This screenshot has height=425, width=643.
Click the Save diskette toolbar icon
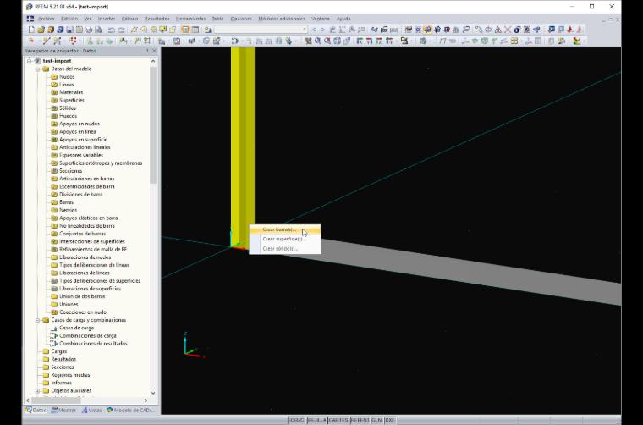click(69, 30)
